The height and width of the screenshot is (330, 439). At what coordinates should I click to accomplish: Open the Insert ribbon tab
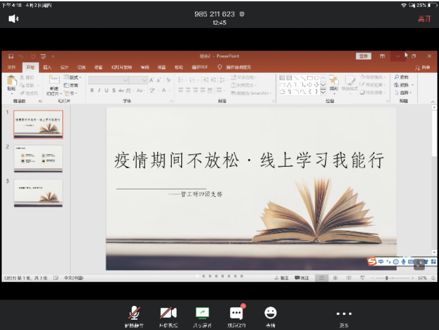[47, 67]
